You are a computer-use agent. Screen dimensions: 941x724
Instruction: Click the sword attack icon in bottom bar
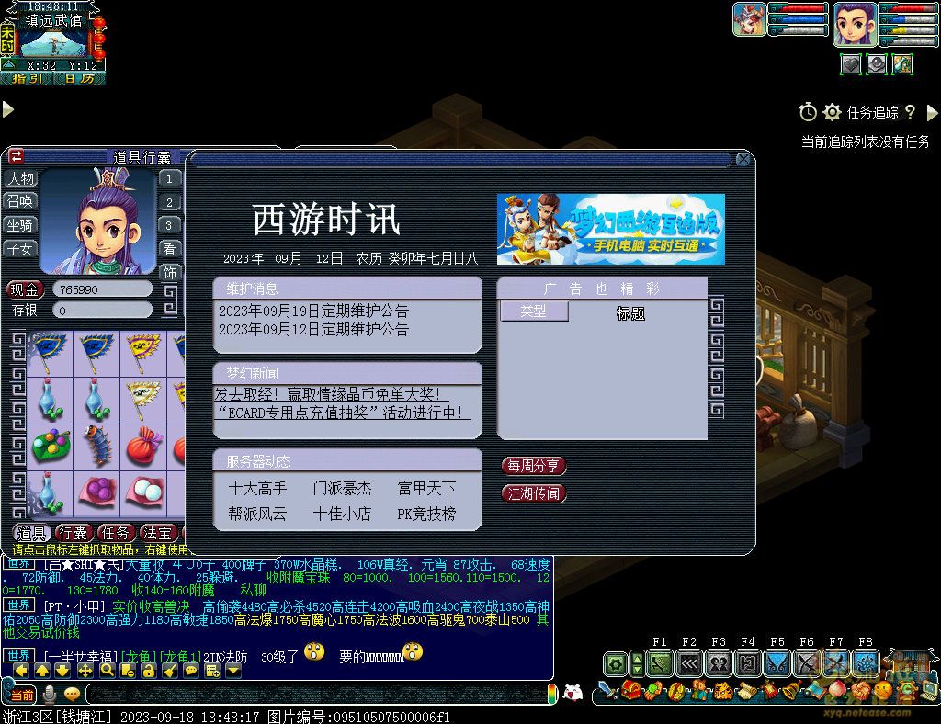608,692
